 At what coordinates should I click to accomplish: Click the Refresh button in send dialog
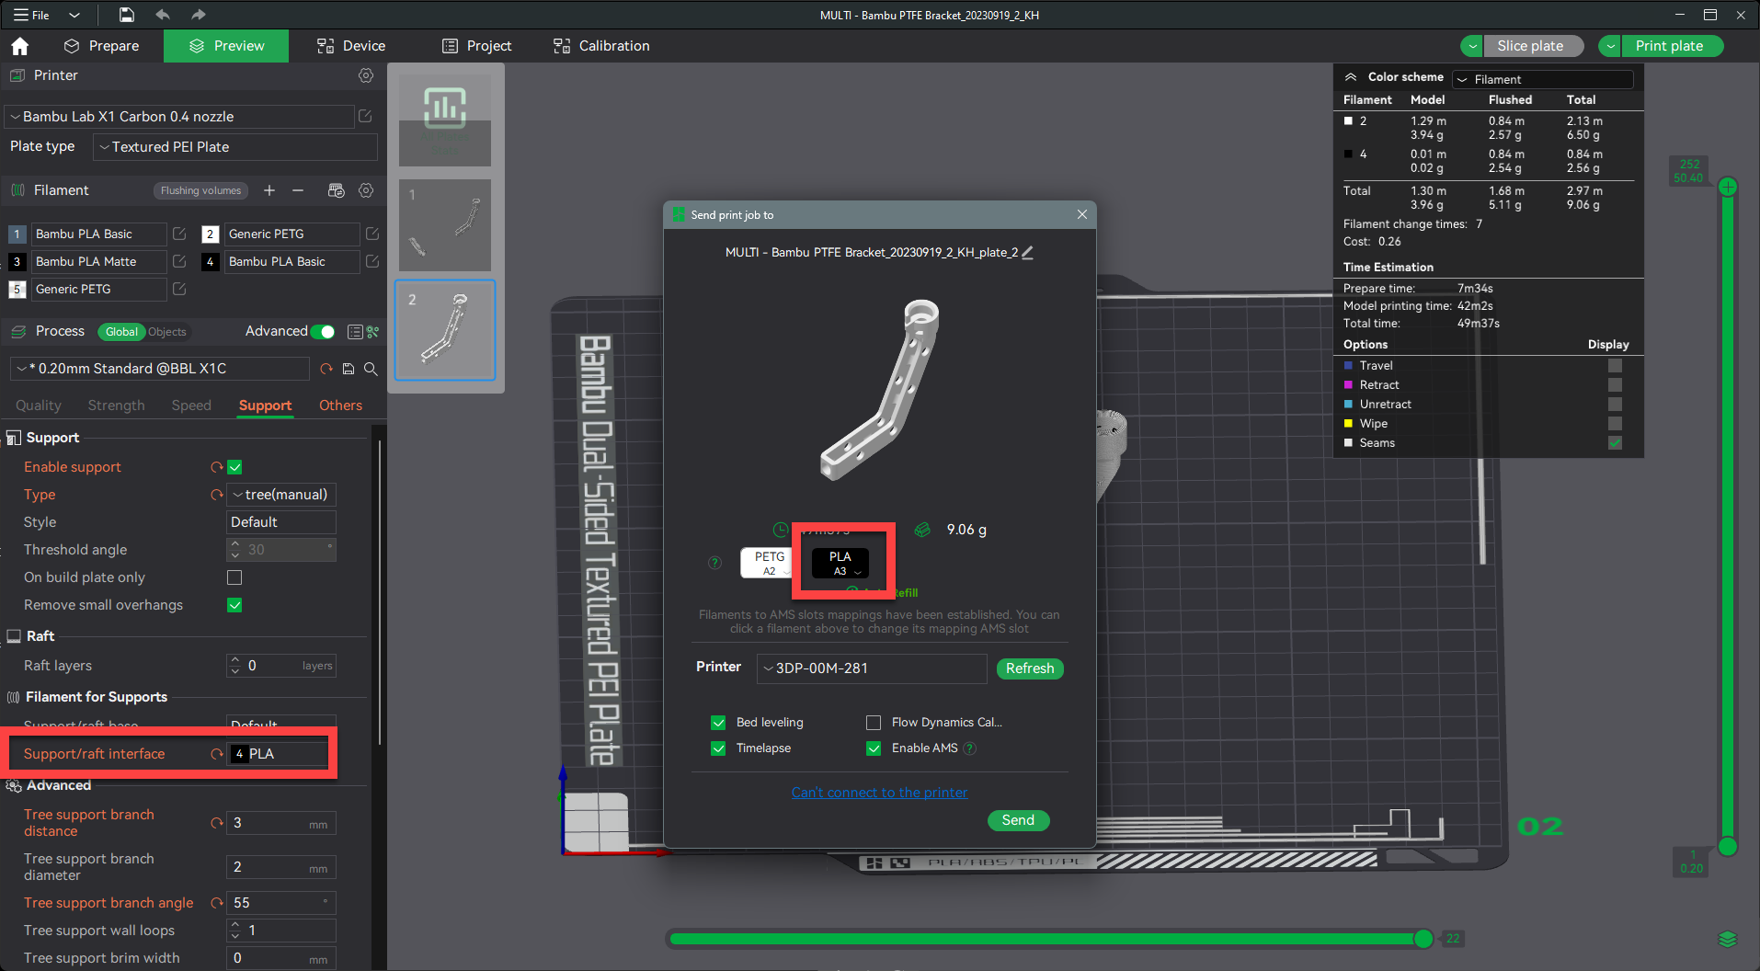(1029, 668)
